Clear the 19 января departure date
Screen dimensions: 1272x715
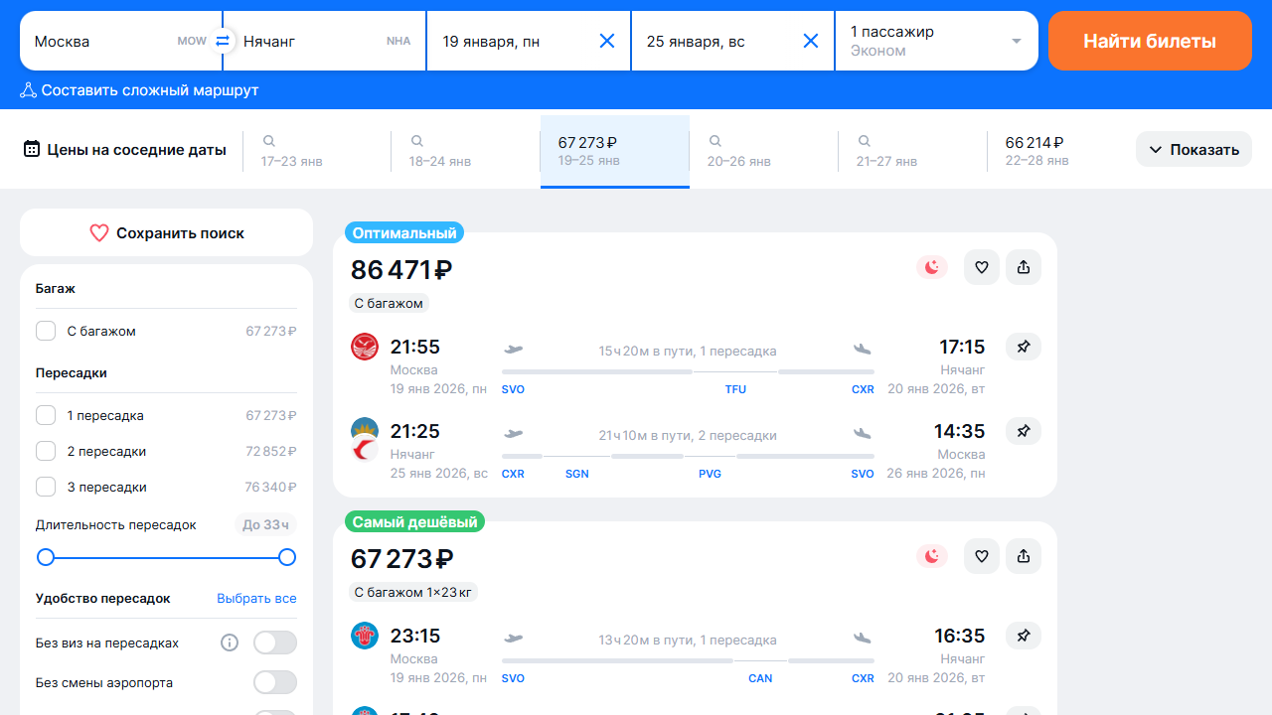click(x=607, y=41)
